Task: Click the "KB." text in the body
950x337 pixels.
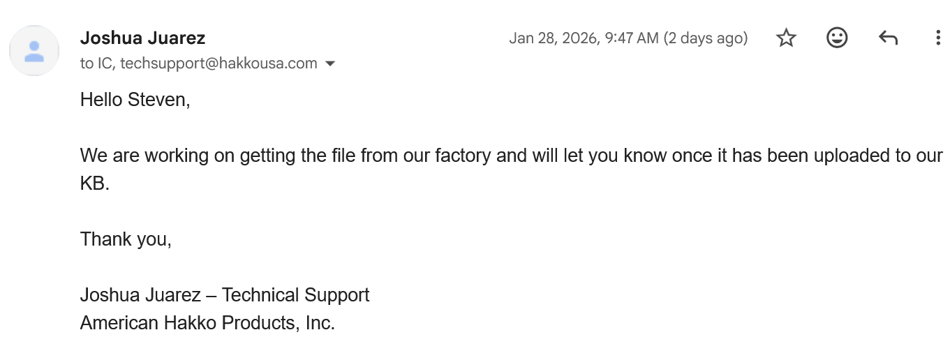Action: point(95,184)
